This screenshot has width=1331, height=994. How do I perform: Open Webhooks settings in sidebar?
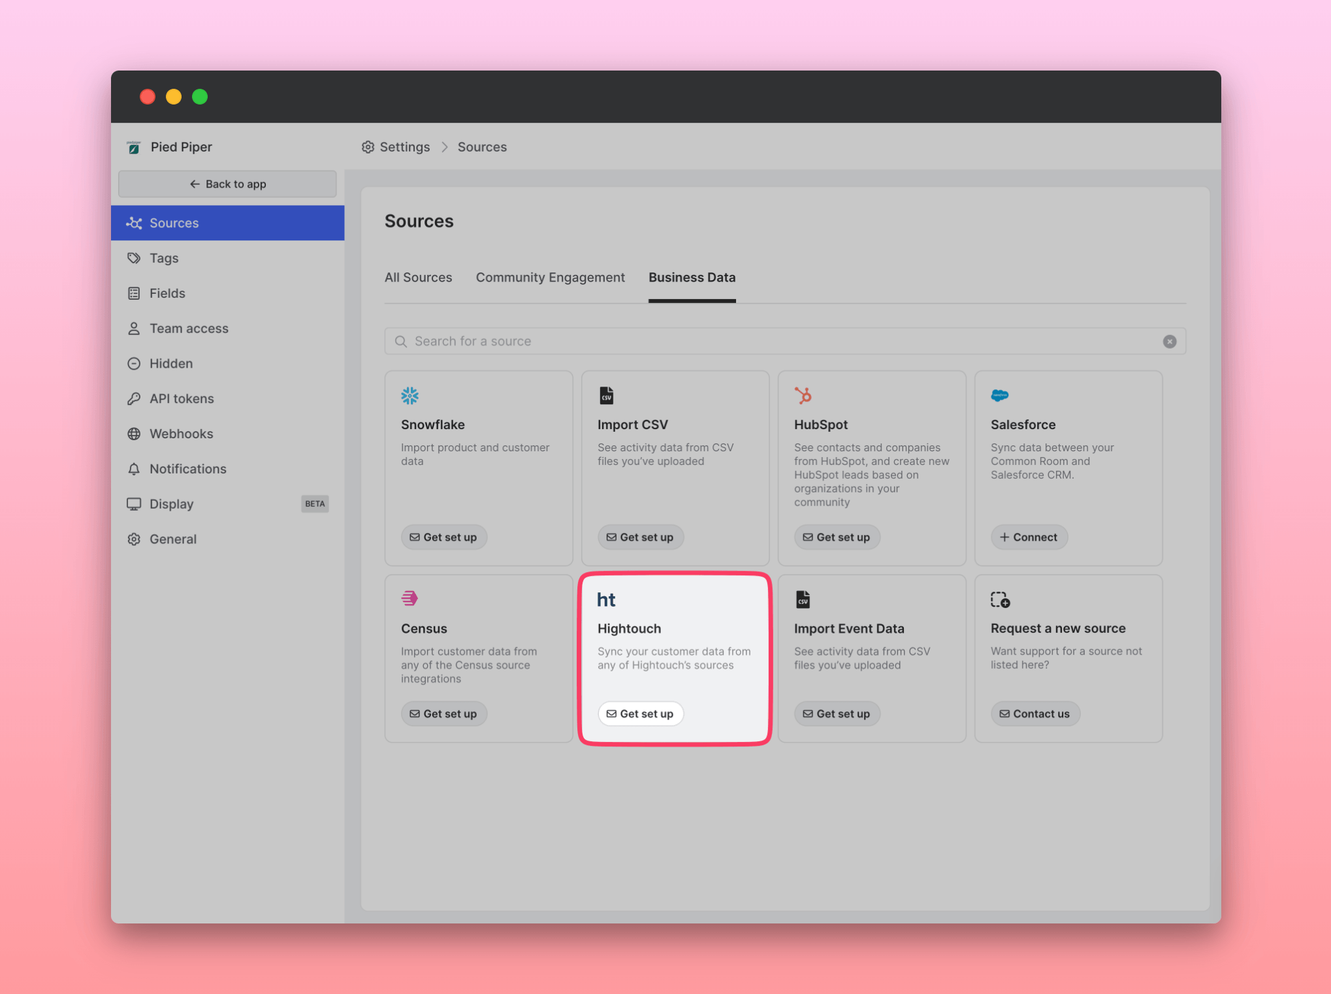pos(181,434)
